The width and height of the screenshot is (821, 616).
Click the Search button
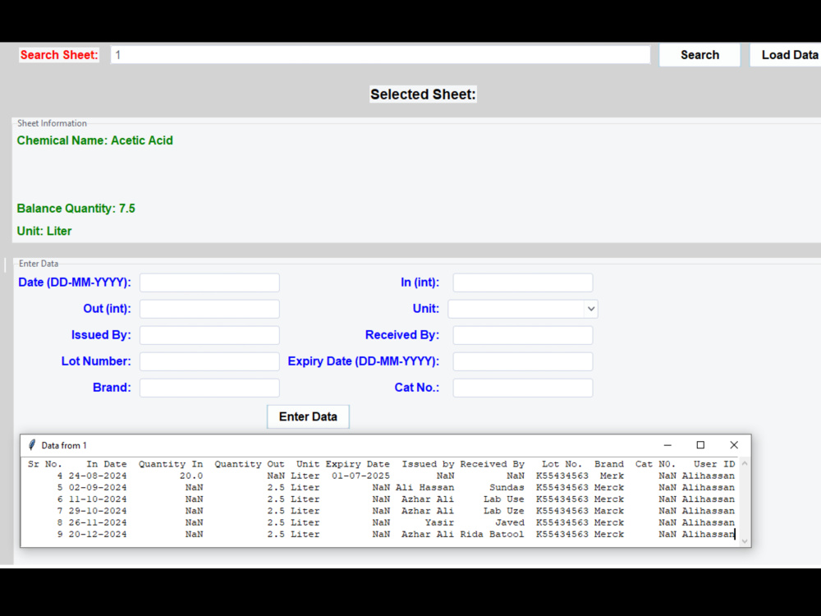click(x=699, y=55)
